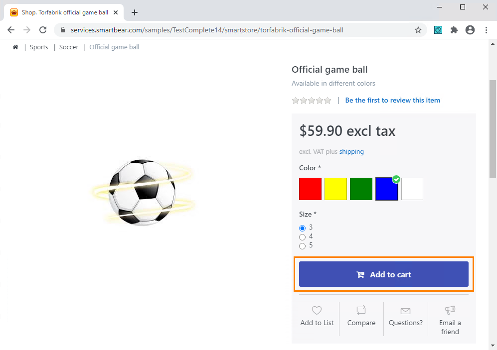
Task: Select size 4 radio button
Action: coord(302,236)
